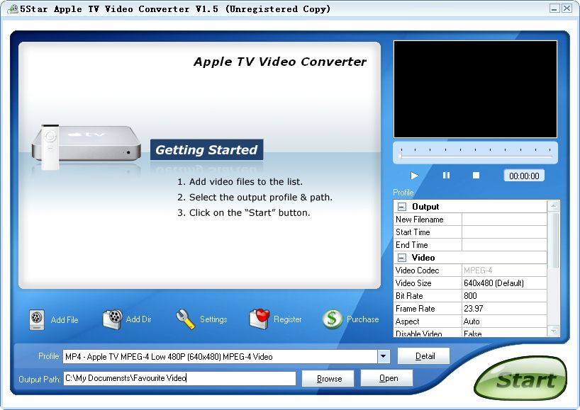The image size is (580, 410).
Task: Click the Aspect property label
Action: pyautogui.click(x=407, y=321)
